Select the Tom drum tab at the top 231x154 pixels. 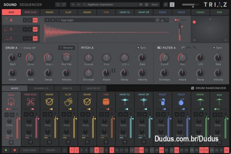tap(106, 12)
